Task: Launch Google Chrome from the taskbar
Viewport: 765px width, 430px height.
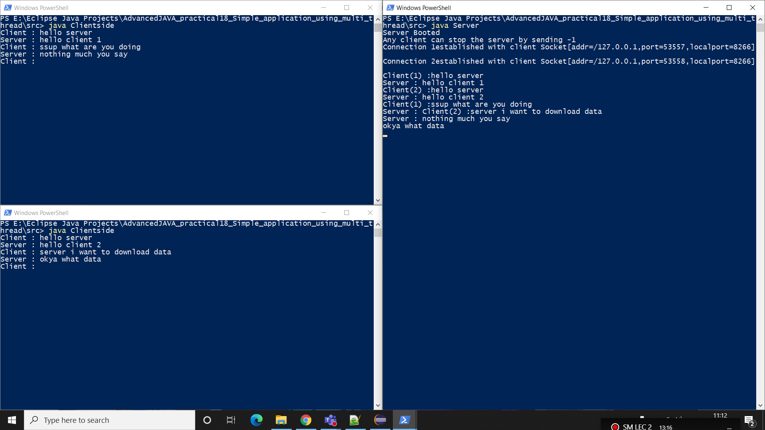Action: click(x=306, y=420)
